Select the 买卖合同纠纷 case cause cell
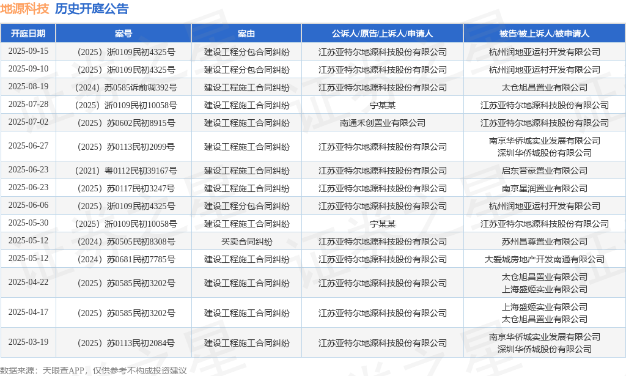Screen dimensions: 626x376 coord(247,241)
